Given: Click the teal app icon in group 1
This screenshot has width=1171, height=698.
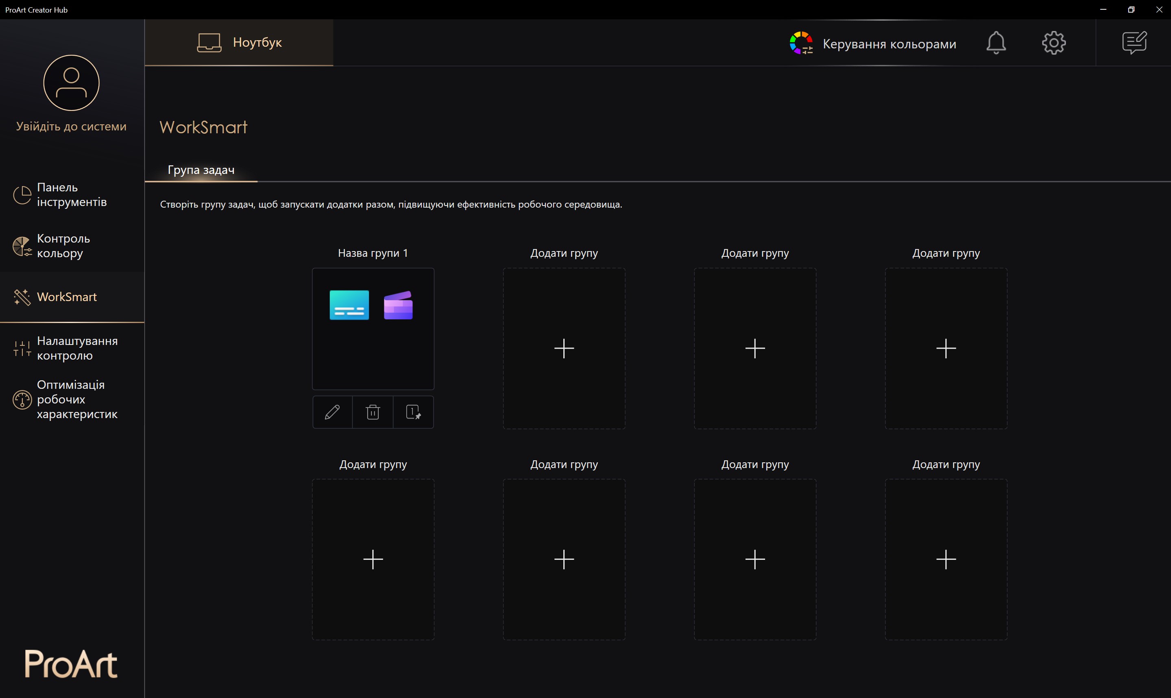Looking at the screenshot, I should pos(349,305).
